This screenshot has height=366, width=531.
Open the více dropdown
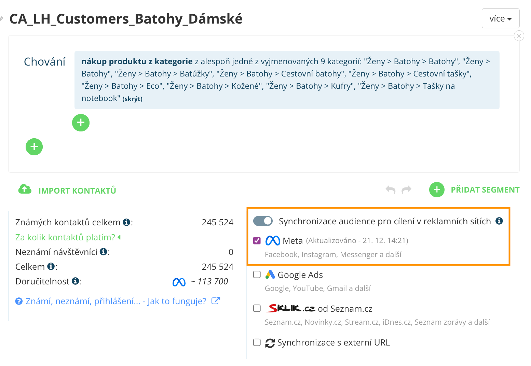[x=500, y=18]
